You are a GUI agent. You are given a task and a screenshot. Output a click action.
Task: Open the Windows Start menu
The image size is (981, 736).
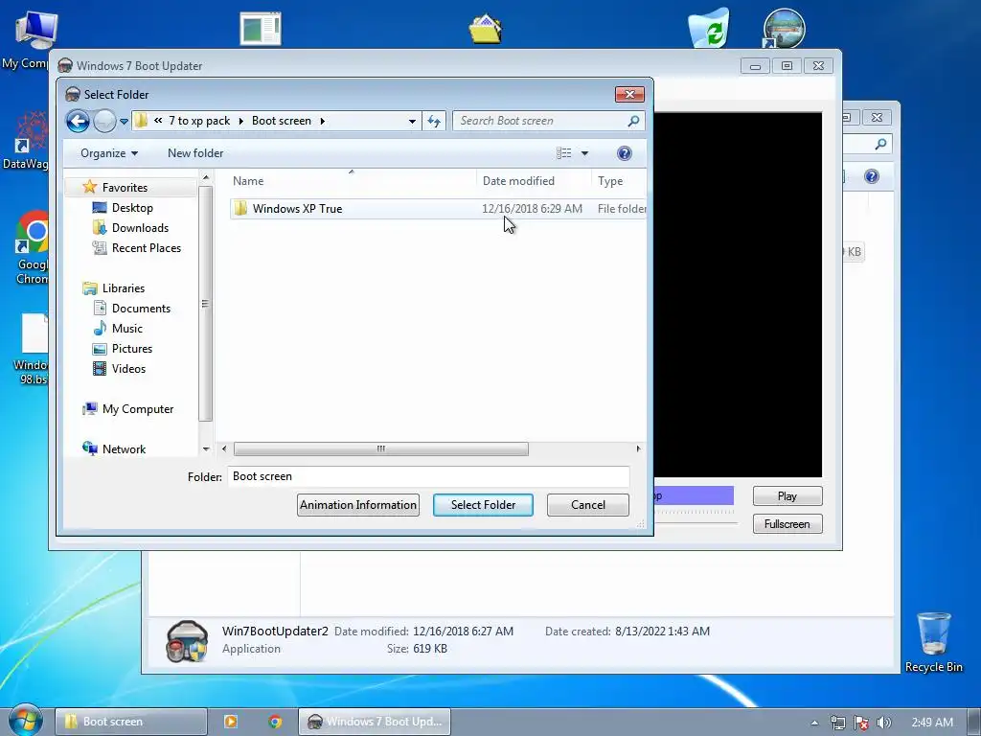(x=24, y=721)
